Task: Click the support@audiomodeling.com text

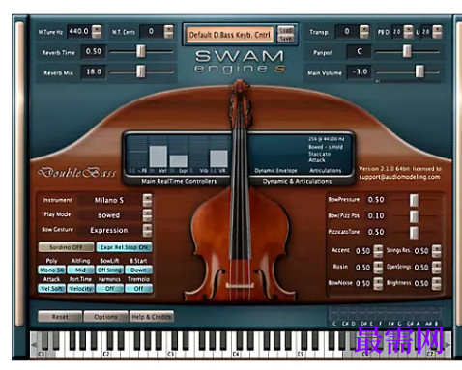Action: pyautogui.click(x=399, y=177)
